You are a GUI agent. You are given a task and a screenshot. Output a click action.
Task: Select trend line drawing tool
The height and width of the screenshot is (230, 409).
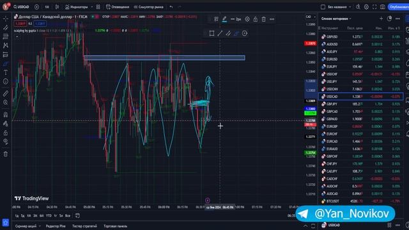click(6, 27)
